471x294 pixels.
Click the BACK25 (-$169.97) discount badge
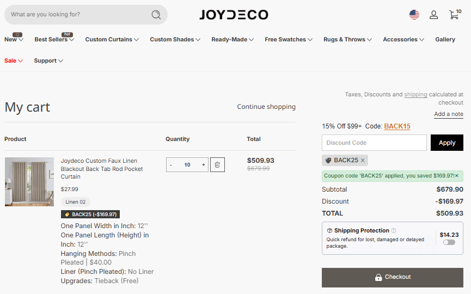click(x=90, y=214)
